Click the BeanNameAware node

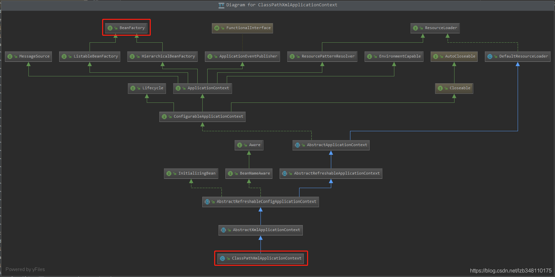[249, 174]
